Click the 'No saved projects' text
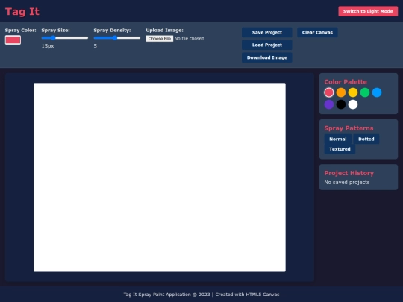 point(347,183)
